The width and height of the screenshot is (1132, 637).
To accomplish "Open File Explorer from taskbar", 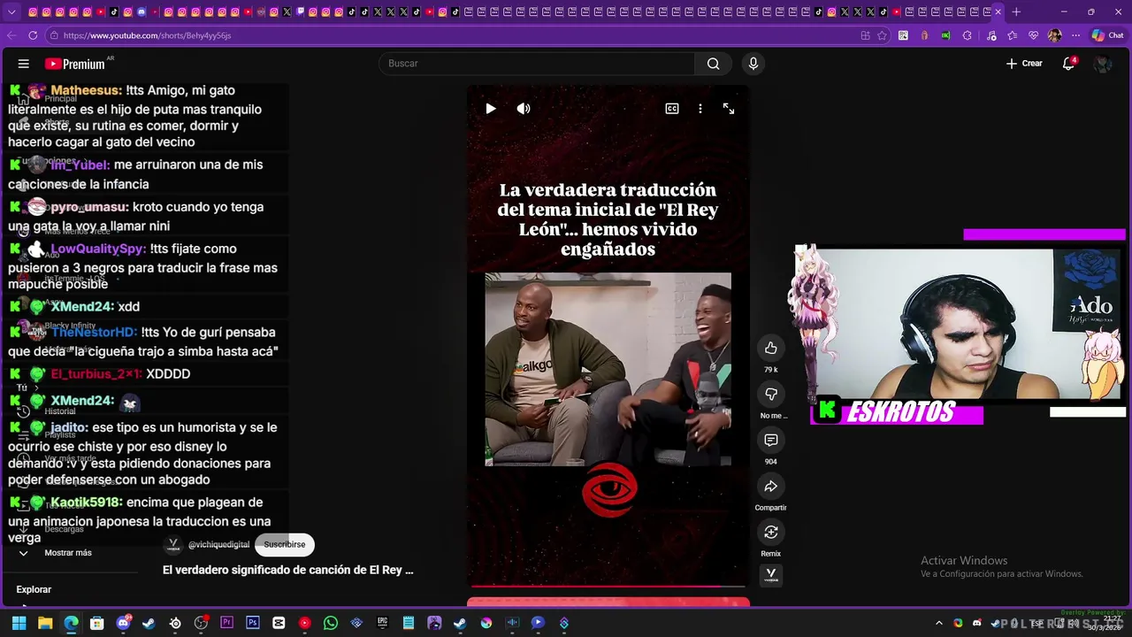I will [x=45, y=623].
